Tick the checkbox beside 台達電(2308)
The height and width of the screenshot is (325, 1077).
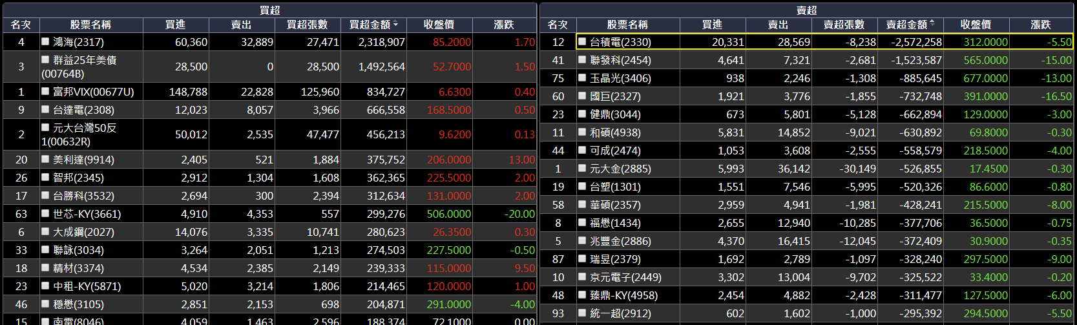(x=45, y=110)
